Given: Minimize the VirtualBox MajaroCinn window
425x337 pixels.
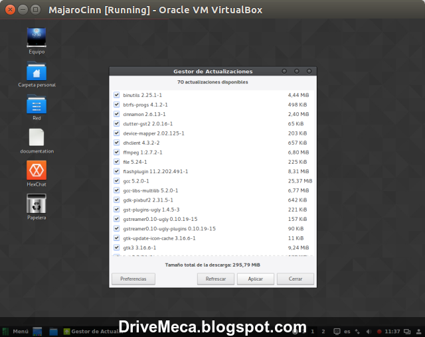Looking at the screenshot, I should coord(23,10).
